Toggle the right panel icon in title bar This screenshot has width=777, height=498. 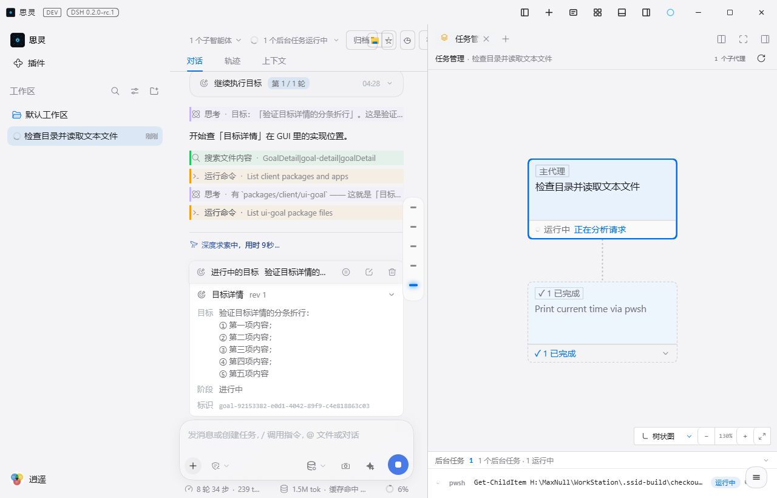point(646,12)
